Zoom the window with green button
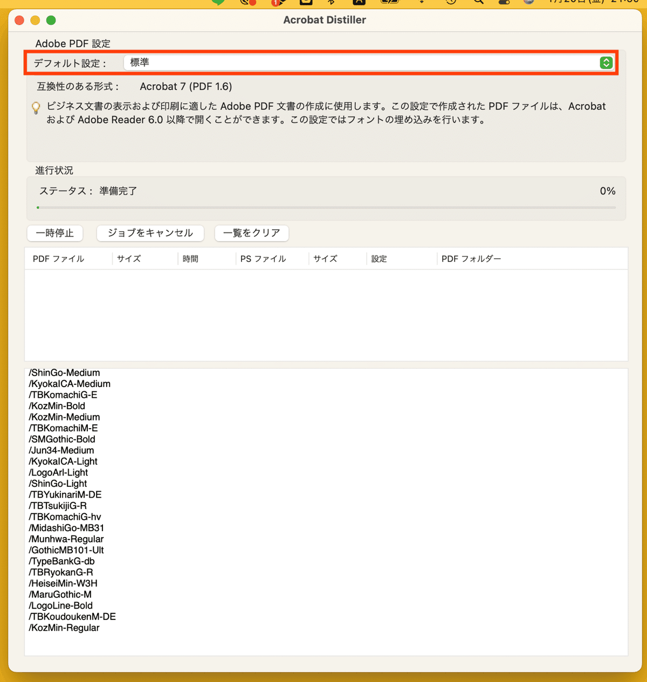The width and height of the screenshot is (647, 682). [x=51, y=20]
